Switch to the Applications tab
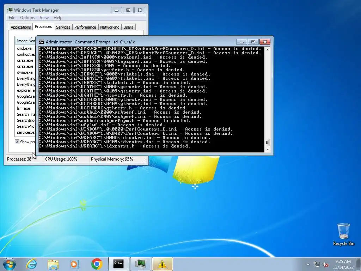This screenshot has width=361, height=271. 21,27
